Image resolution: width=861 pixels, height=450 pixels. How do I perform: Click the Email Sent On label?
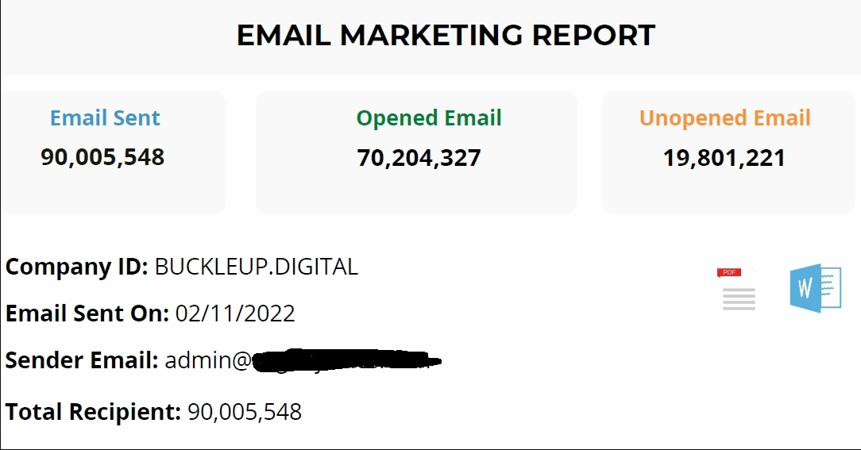pos(87,313)
